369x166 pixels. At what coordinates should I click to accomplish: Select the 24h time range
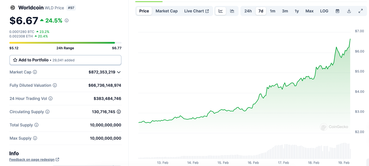pyautogui.click(x=248, y=11)
